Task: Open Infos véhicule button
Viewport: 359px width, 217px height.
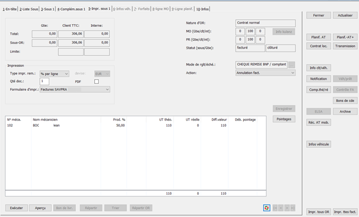Action: [318, 144]
